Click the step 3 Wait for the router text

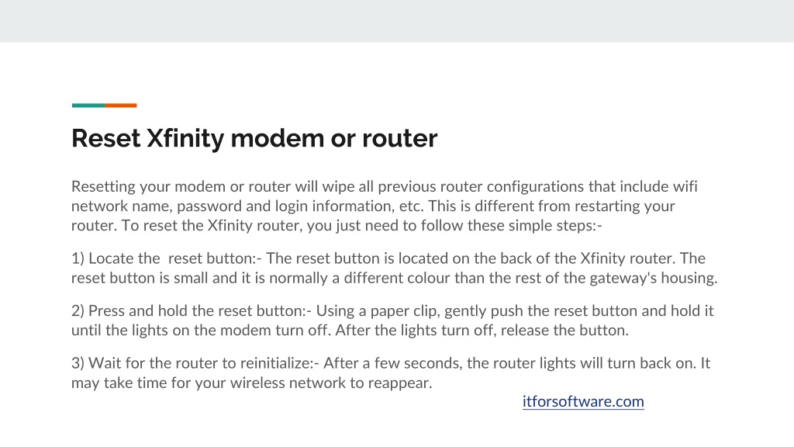click(391, 372)
